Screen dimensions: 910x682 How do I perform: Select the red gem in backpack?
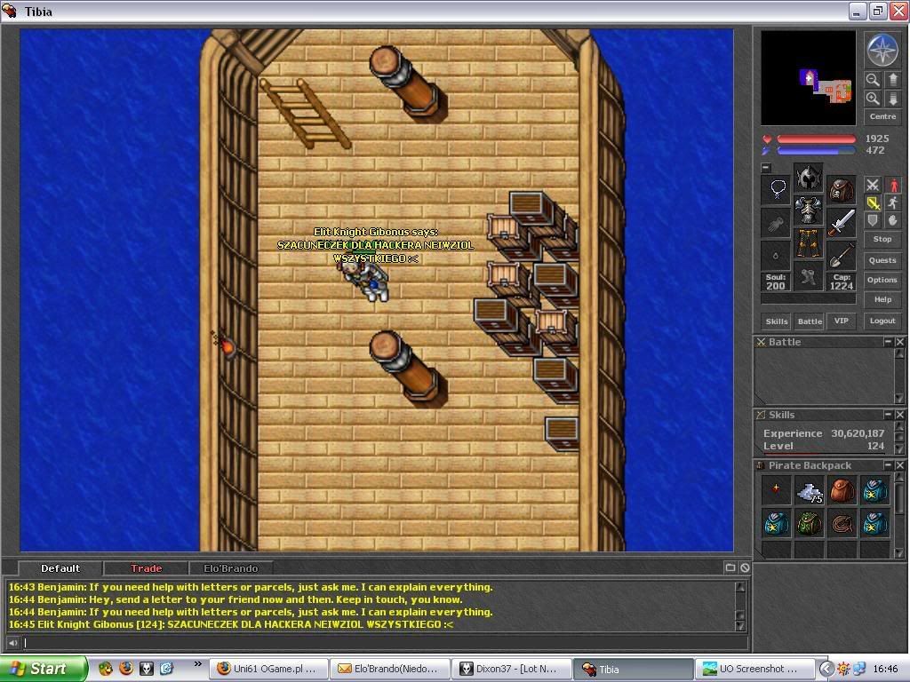[776, 490]
